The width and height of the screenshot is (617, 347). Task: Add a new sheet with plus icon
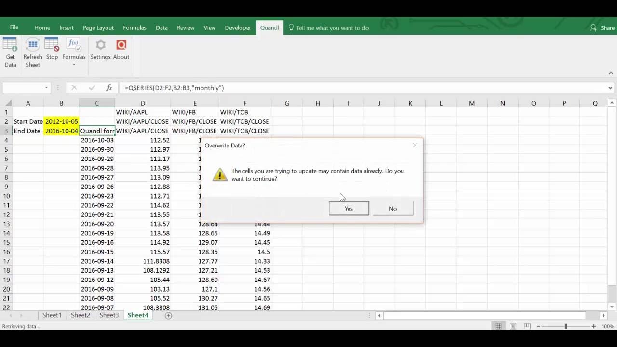(168, 316)
